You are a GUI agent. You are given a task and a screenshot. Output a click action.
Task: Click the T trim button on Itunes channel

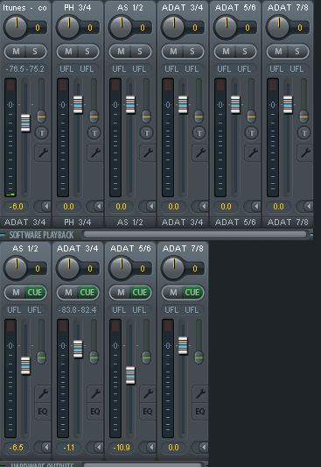[42, 133]
